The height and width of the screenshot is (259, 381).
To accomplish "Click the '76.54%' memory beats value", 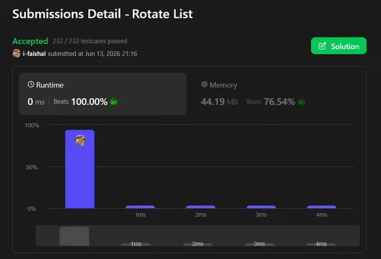I will (x=280, y=102).
